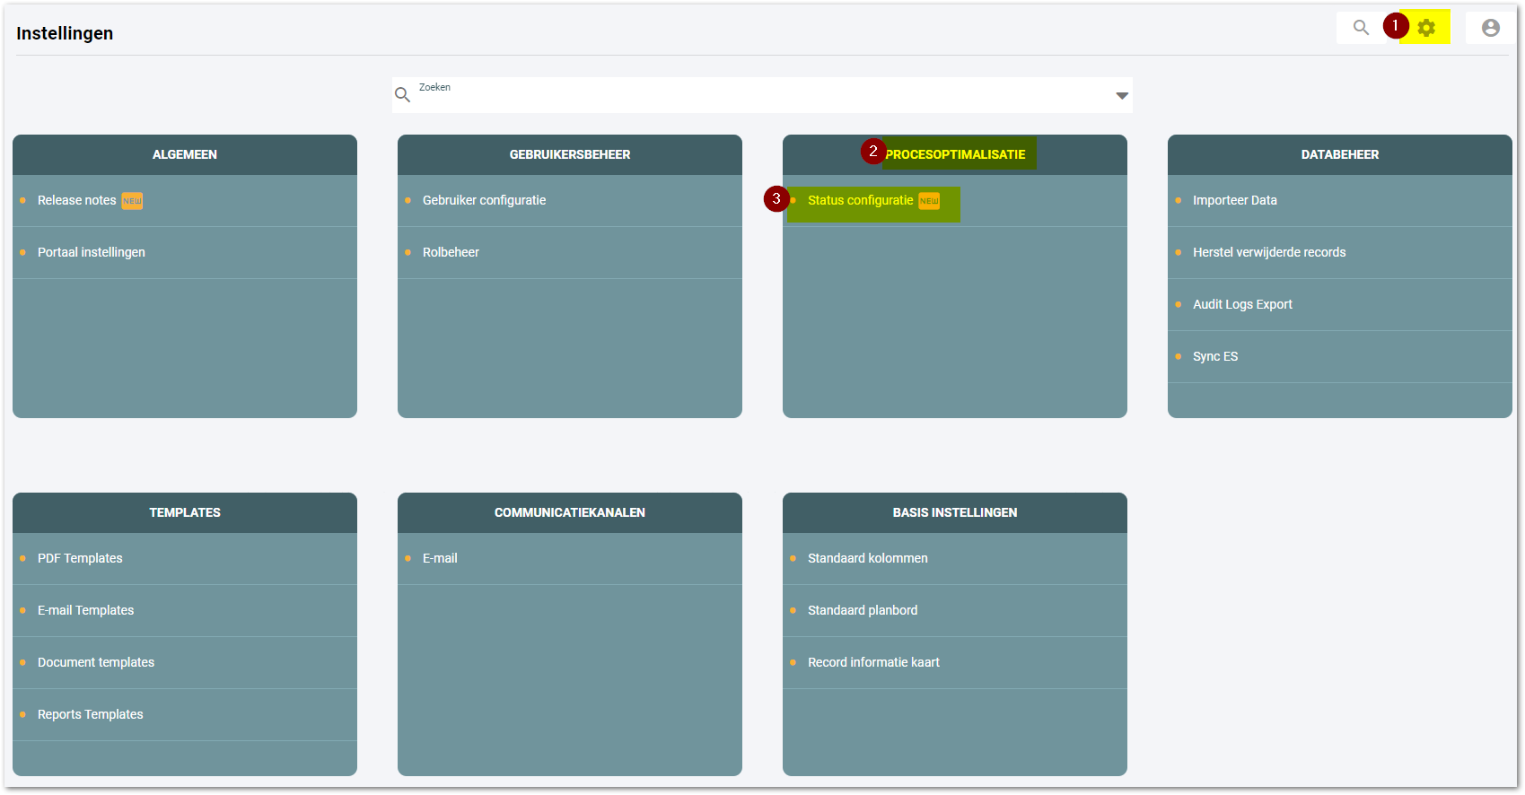Click the TEMPLATES card header
This screenshot has width=1525, height=795.
pyautogui.click(x=185, y=512)
